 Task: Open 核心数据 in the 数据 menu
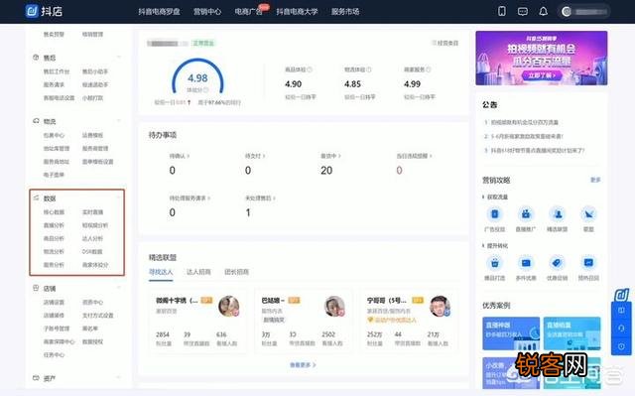54,212
